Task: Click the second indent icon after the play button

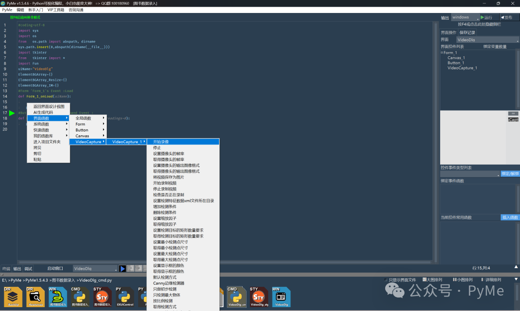Action: (139, 268)
